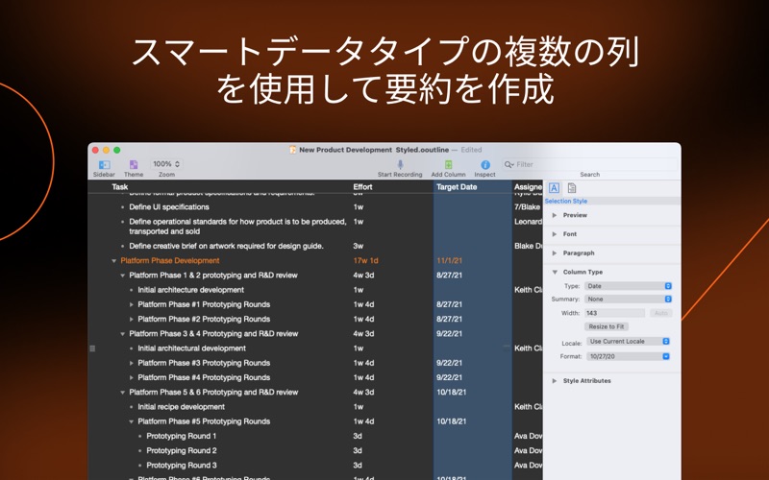This screenshot has width=769, height=480.
Task: Open the Theme picker icon
Action: [134, 164]
